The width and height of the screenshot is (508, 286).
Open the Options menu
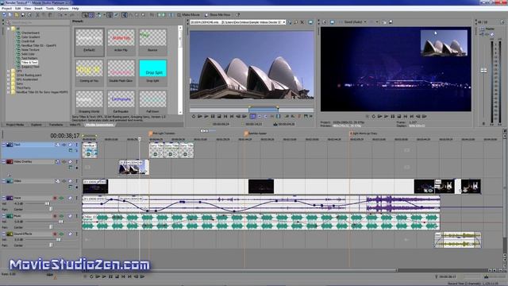click(x=63, y=9)
